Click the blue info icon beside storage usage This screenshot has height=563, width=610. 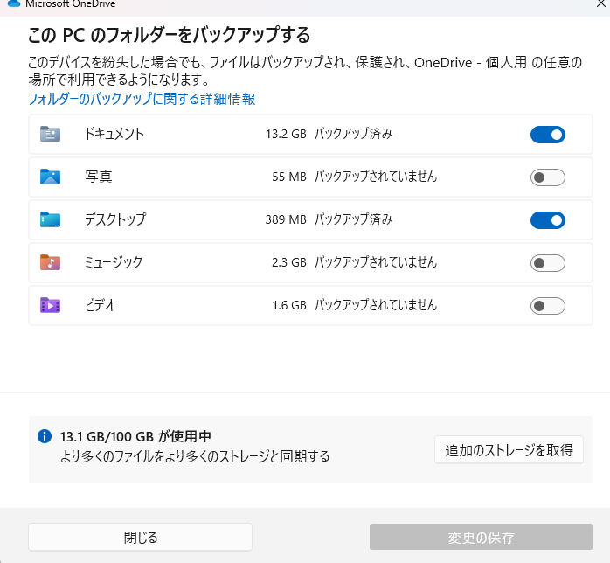tap(45, 436)
